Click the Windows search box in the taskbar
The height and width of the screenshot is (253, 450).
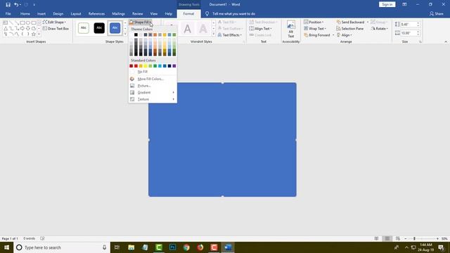(x=62, y=247)
